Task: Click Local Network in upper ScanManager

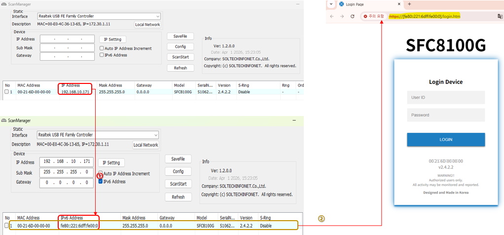Action: (x=147, y=25)
